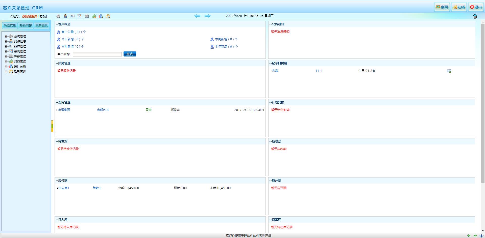Collapse sidebar with the yellow splitter handle
Screen dimensions: 485x238
point(52,126)
